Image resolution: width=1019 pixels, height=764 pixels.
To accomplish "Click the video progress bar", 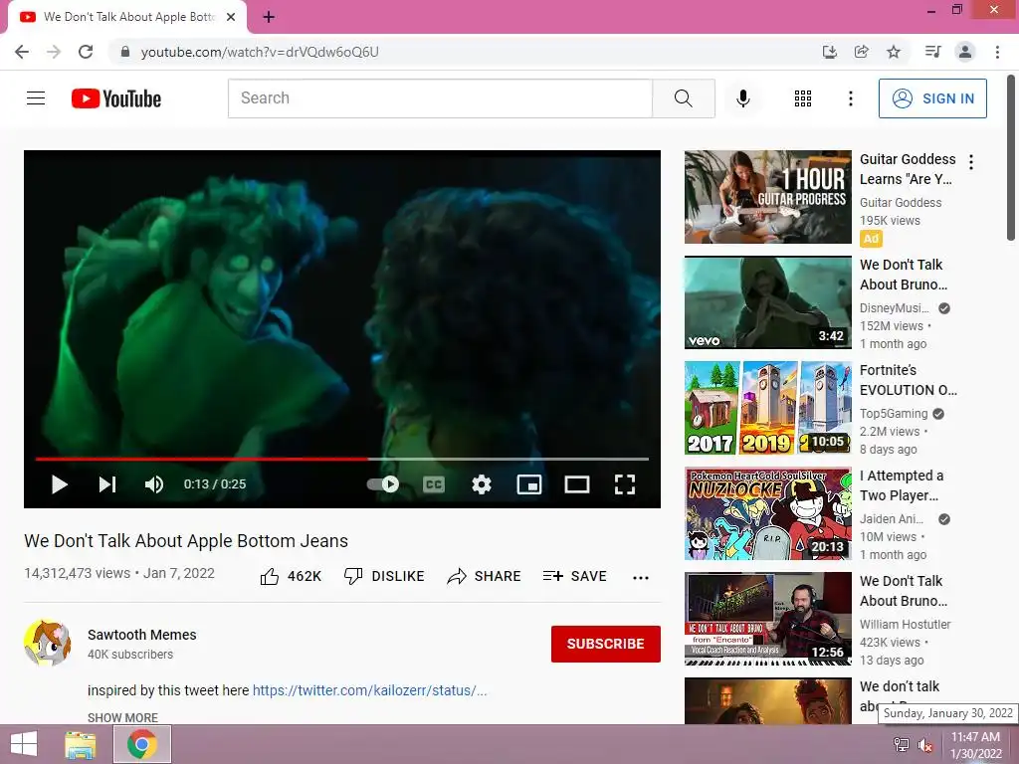I will pyautogui.click(x=342, y=459).
